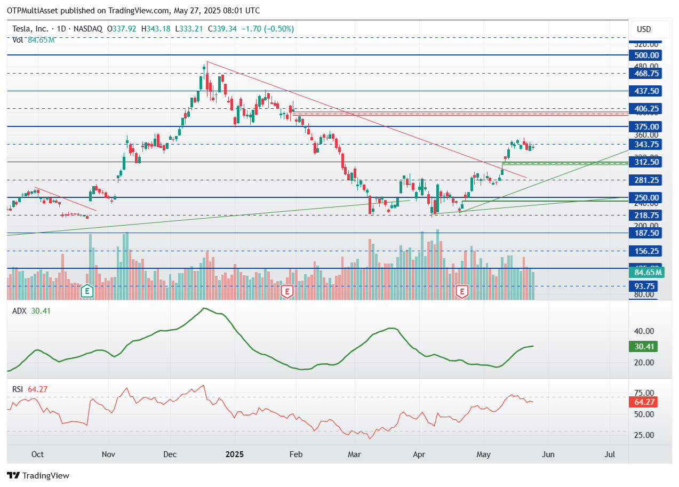
Task: Click the red earnings marker near late April
Action: point(462,291)
